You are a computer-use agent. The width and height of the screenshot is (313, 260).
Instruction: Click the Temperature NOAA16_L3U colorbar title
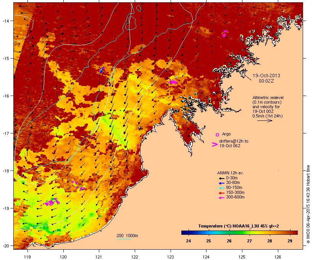239,226
